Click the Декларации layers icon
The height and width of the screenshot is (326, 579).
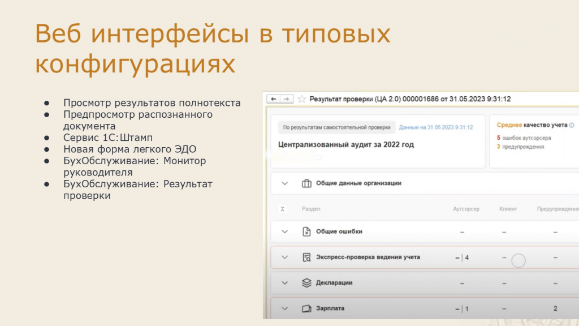point(306,283)
